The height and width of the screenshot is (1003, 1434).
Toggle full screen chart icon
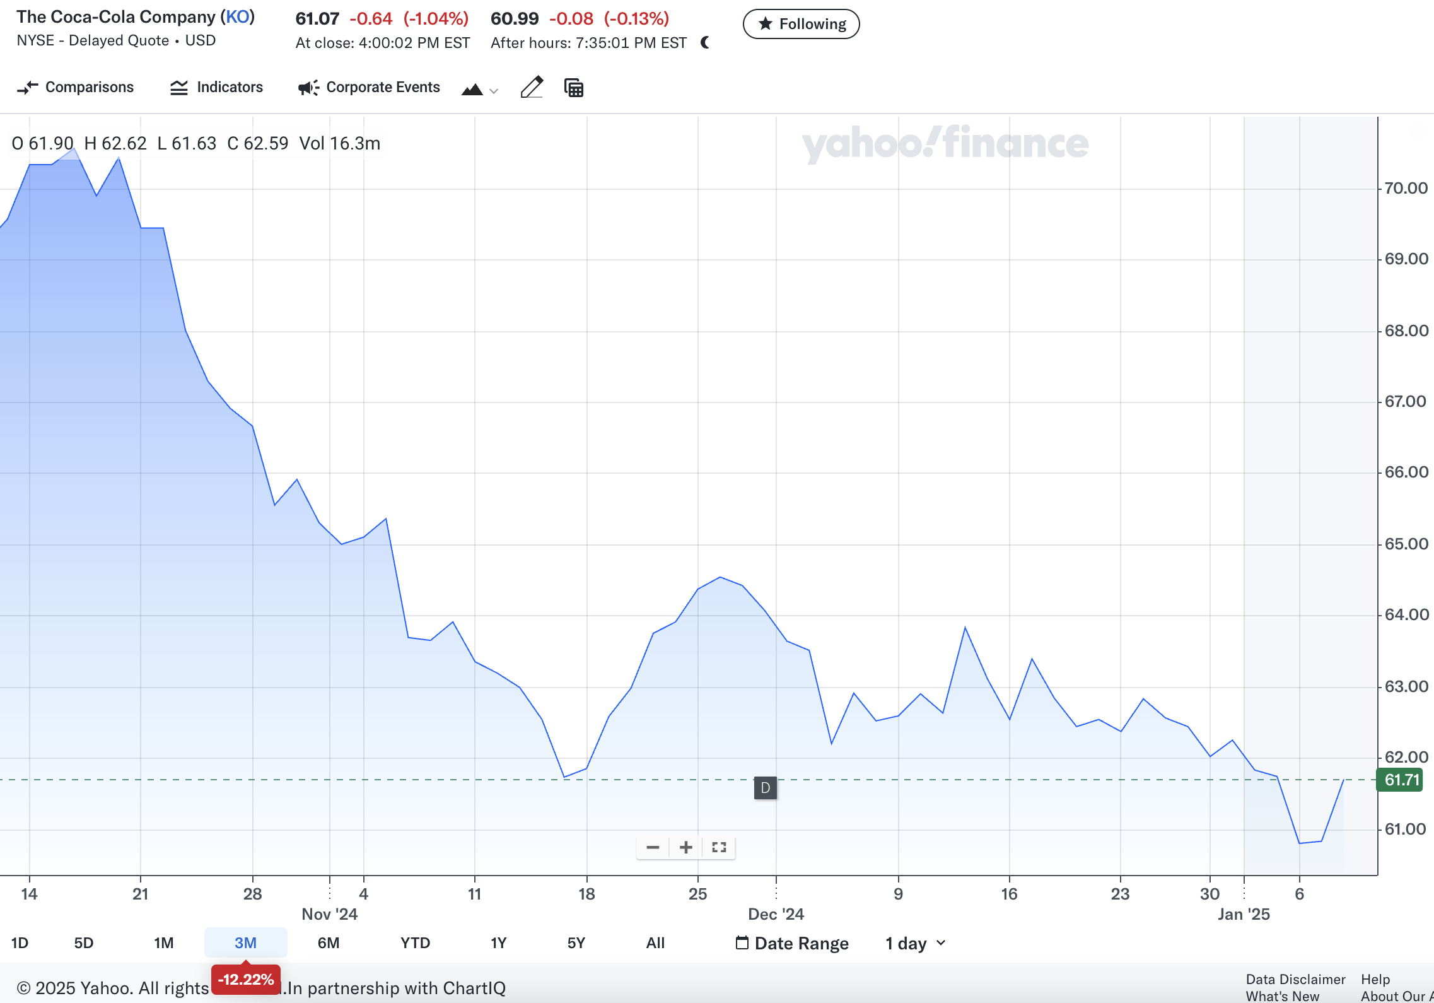coord(719,847)
